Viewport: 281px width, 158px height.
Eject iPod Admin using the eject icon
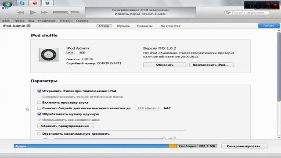point(29,26)
